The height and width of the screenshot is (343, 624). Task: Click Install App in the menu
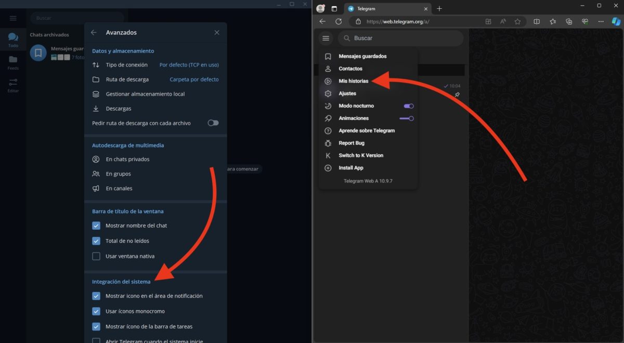click(x=350, y=168)
